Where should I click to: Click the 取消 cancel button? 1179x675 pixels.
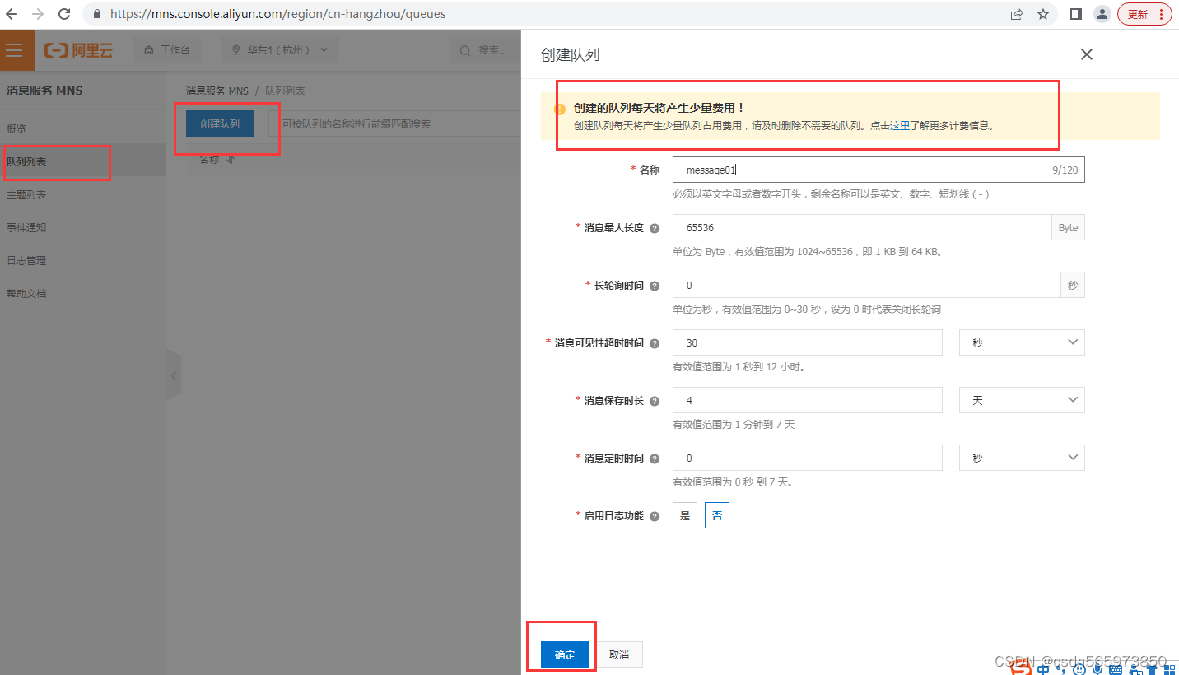pos(619,654)
